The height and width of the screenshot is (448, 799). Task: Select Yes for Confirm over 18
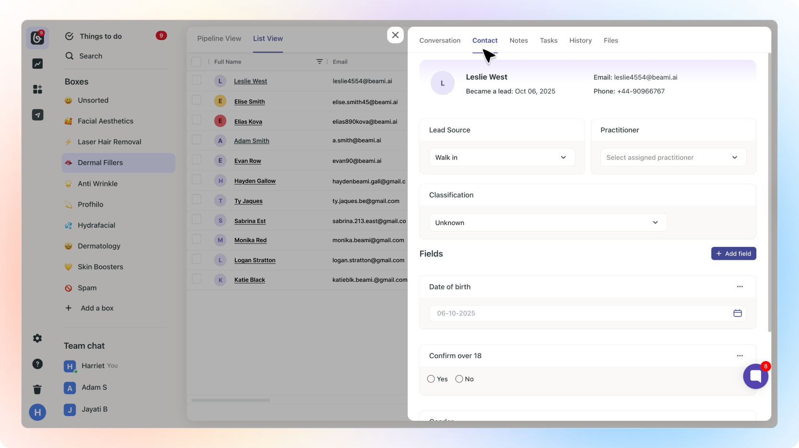(431, 379)
